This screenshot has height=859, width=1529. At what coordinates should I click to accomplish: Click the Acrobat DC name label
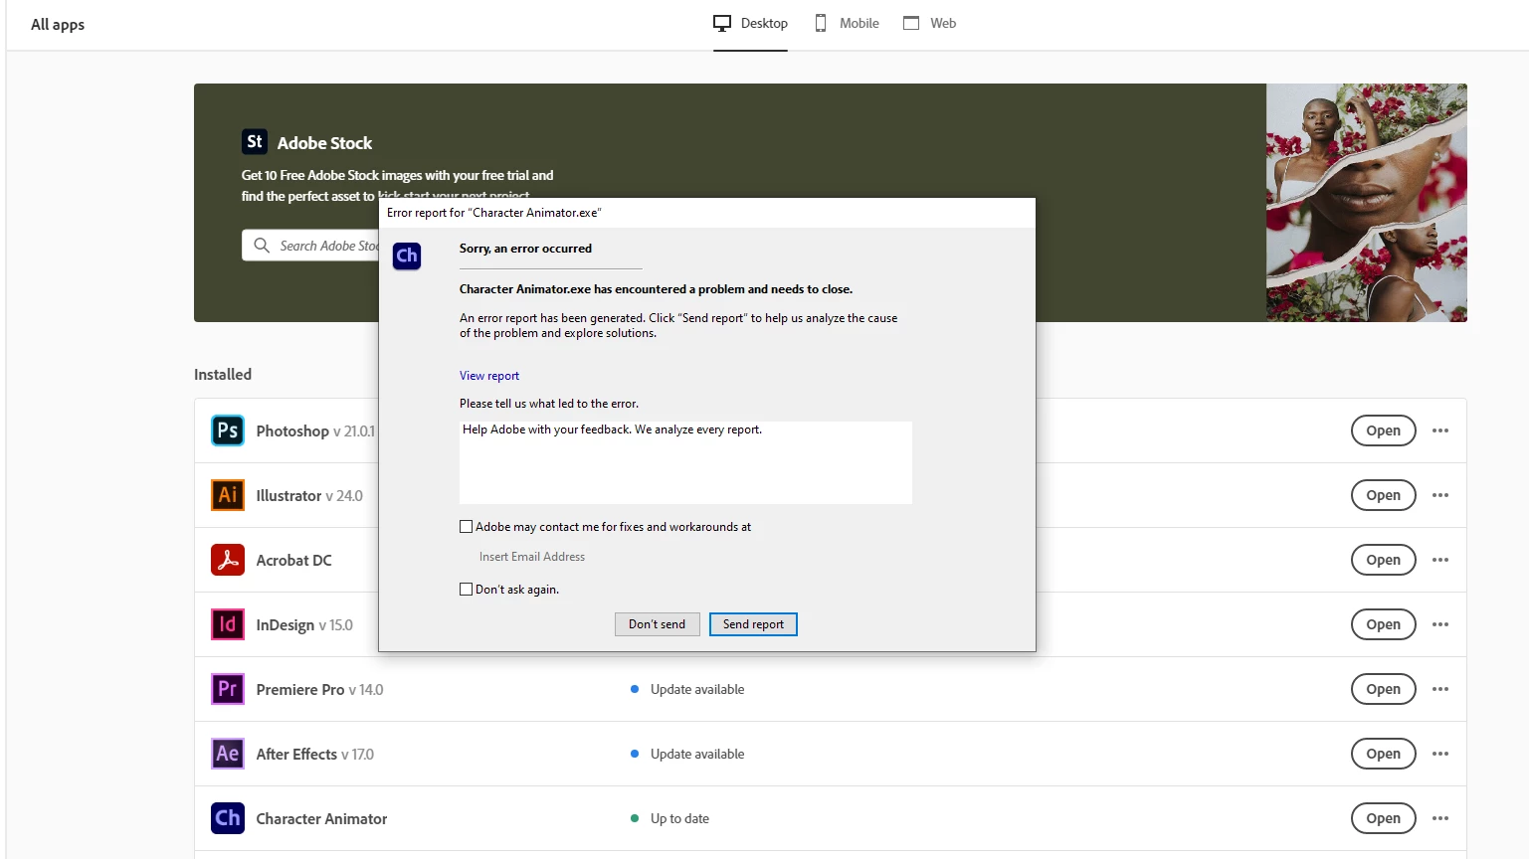tap(293, 560)
